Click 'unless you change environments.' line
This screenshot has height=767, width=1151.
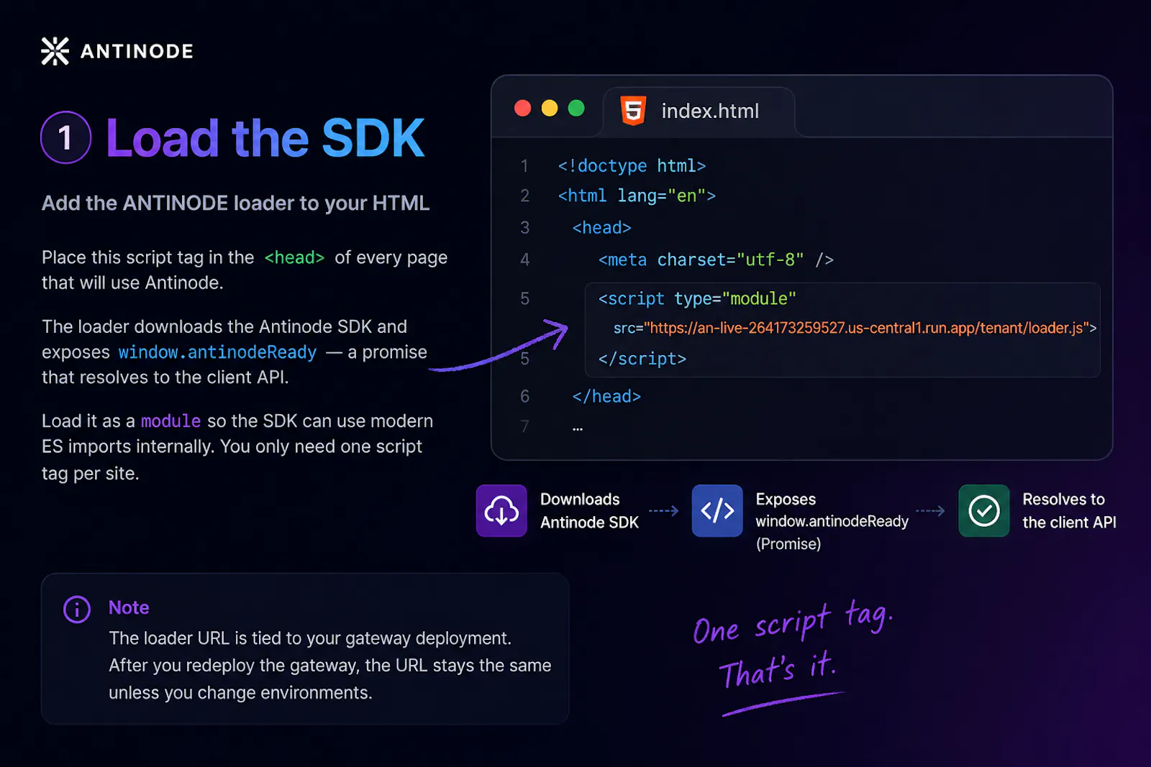[x=240, y=693]
